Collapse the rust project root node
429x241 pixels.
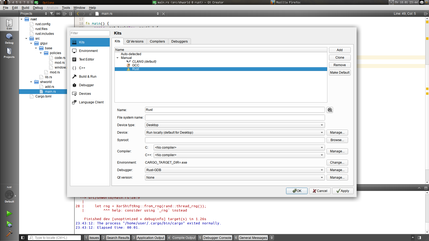(x=21, y=19)
